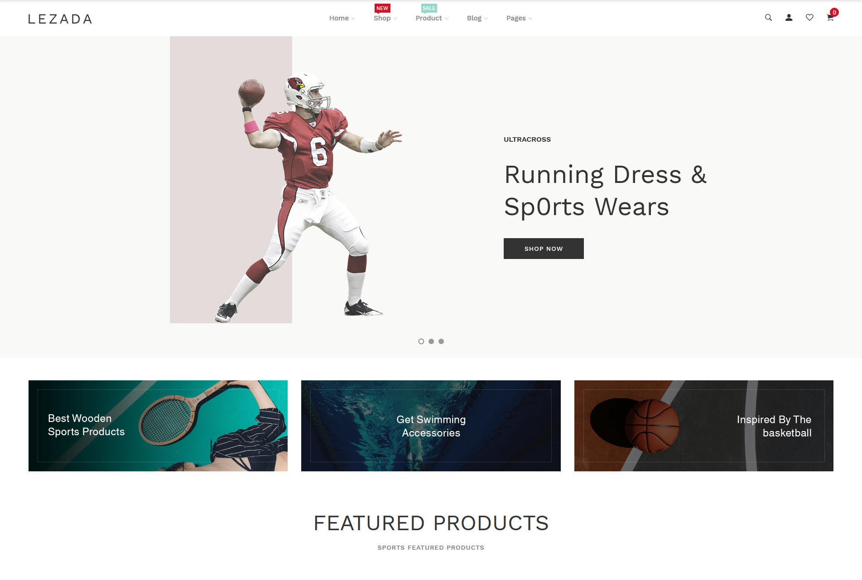862x580 pixels.
Task: Expand the Pages dropdown menu
Action: [x=519, y=18]
